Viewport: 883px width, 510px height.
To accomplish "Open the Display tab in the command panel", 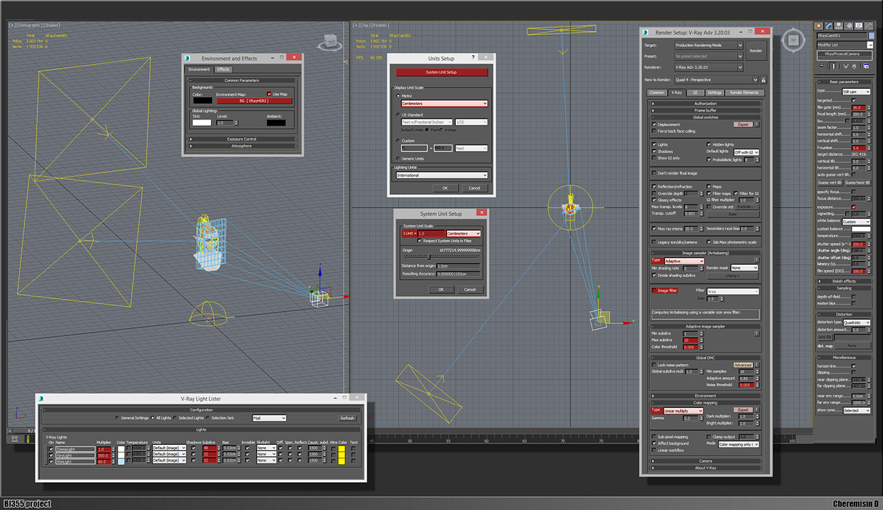I will point(859,26).
